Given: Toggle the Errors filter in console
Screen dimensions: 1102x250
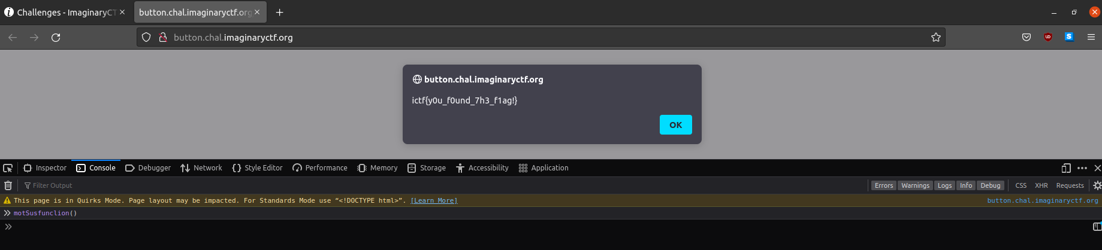Looking at the screenshot, I should 883,185.
